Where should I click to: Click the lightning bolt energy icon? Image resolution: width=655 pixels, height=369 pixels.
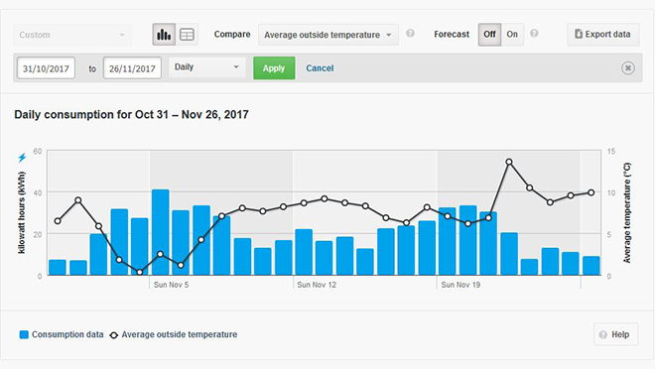pos(22,158)
